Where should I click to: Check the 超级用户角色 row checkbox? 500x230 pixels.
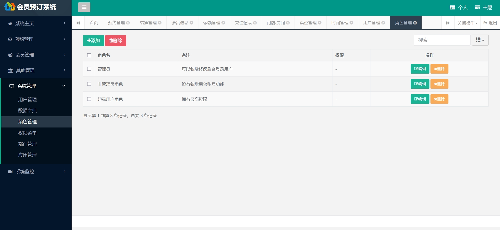(x=89, y=99)
